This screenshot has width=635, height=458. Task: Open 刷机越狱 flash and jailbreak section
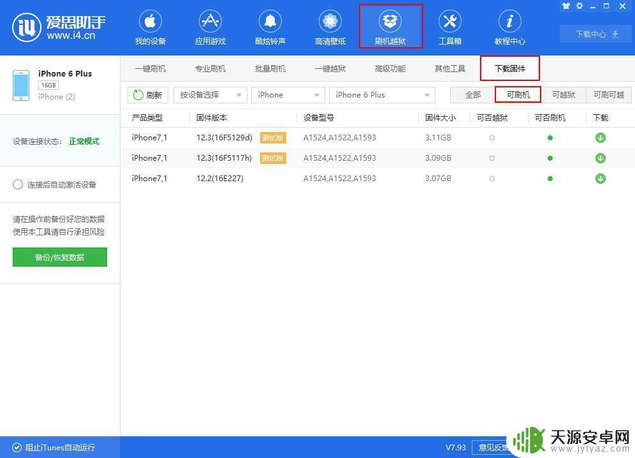[390, 27]
